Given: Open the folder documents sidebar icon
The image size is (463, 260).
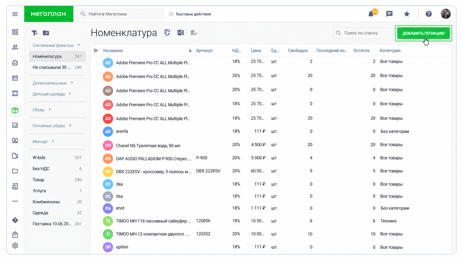Looking at the screenshot, I should [x=15, y=171].
